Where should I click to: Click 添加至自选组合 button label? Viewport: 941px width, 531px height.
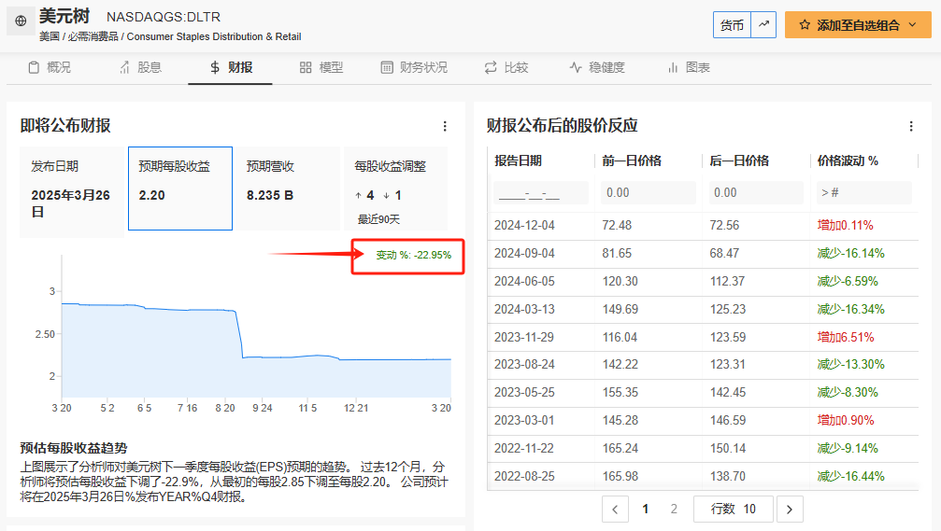point(858,25)
